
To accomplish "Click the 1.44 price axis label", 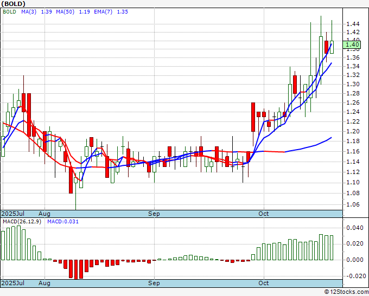I will [x=353, y=24].
